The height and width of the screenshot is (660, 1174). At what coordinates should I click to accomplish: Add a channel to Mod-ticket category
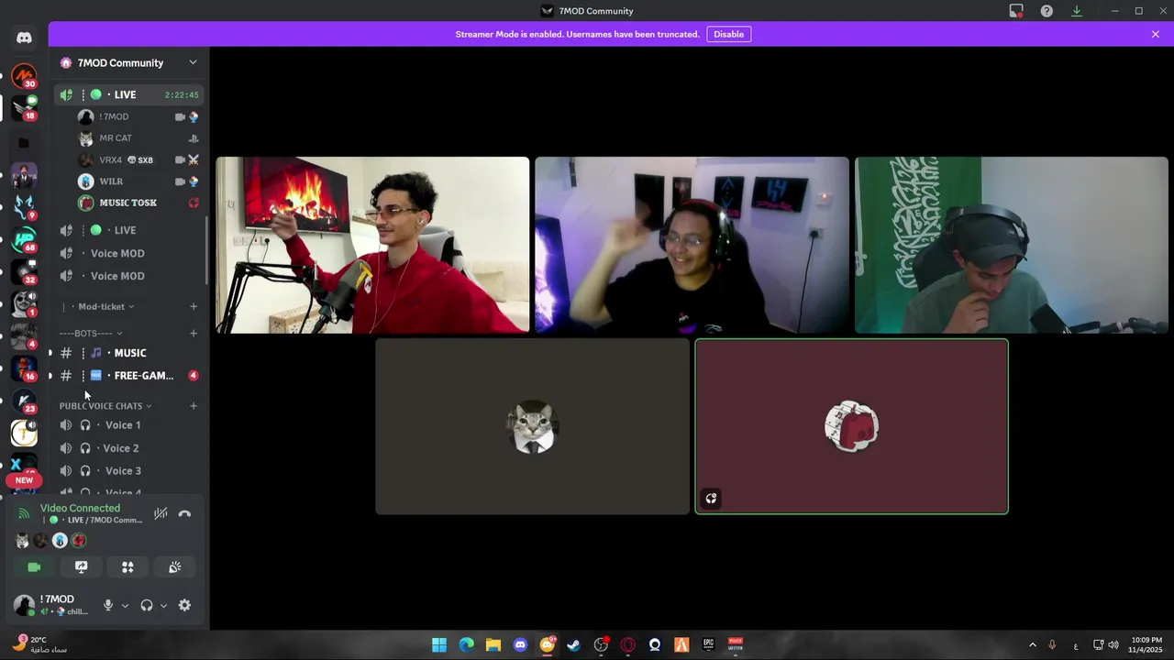click(194, 306)
